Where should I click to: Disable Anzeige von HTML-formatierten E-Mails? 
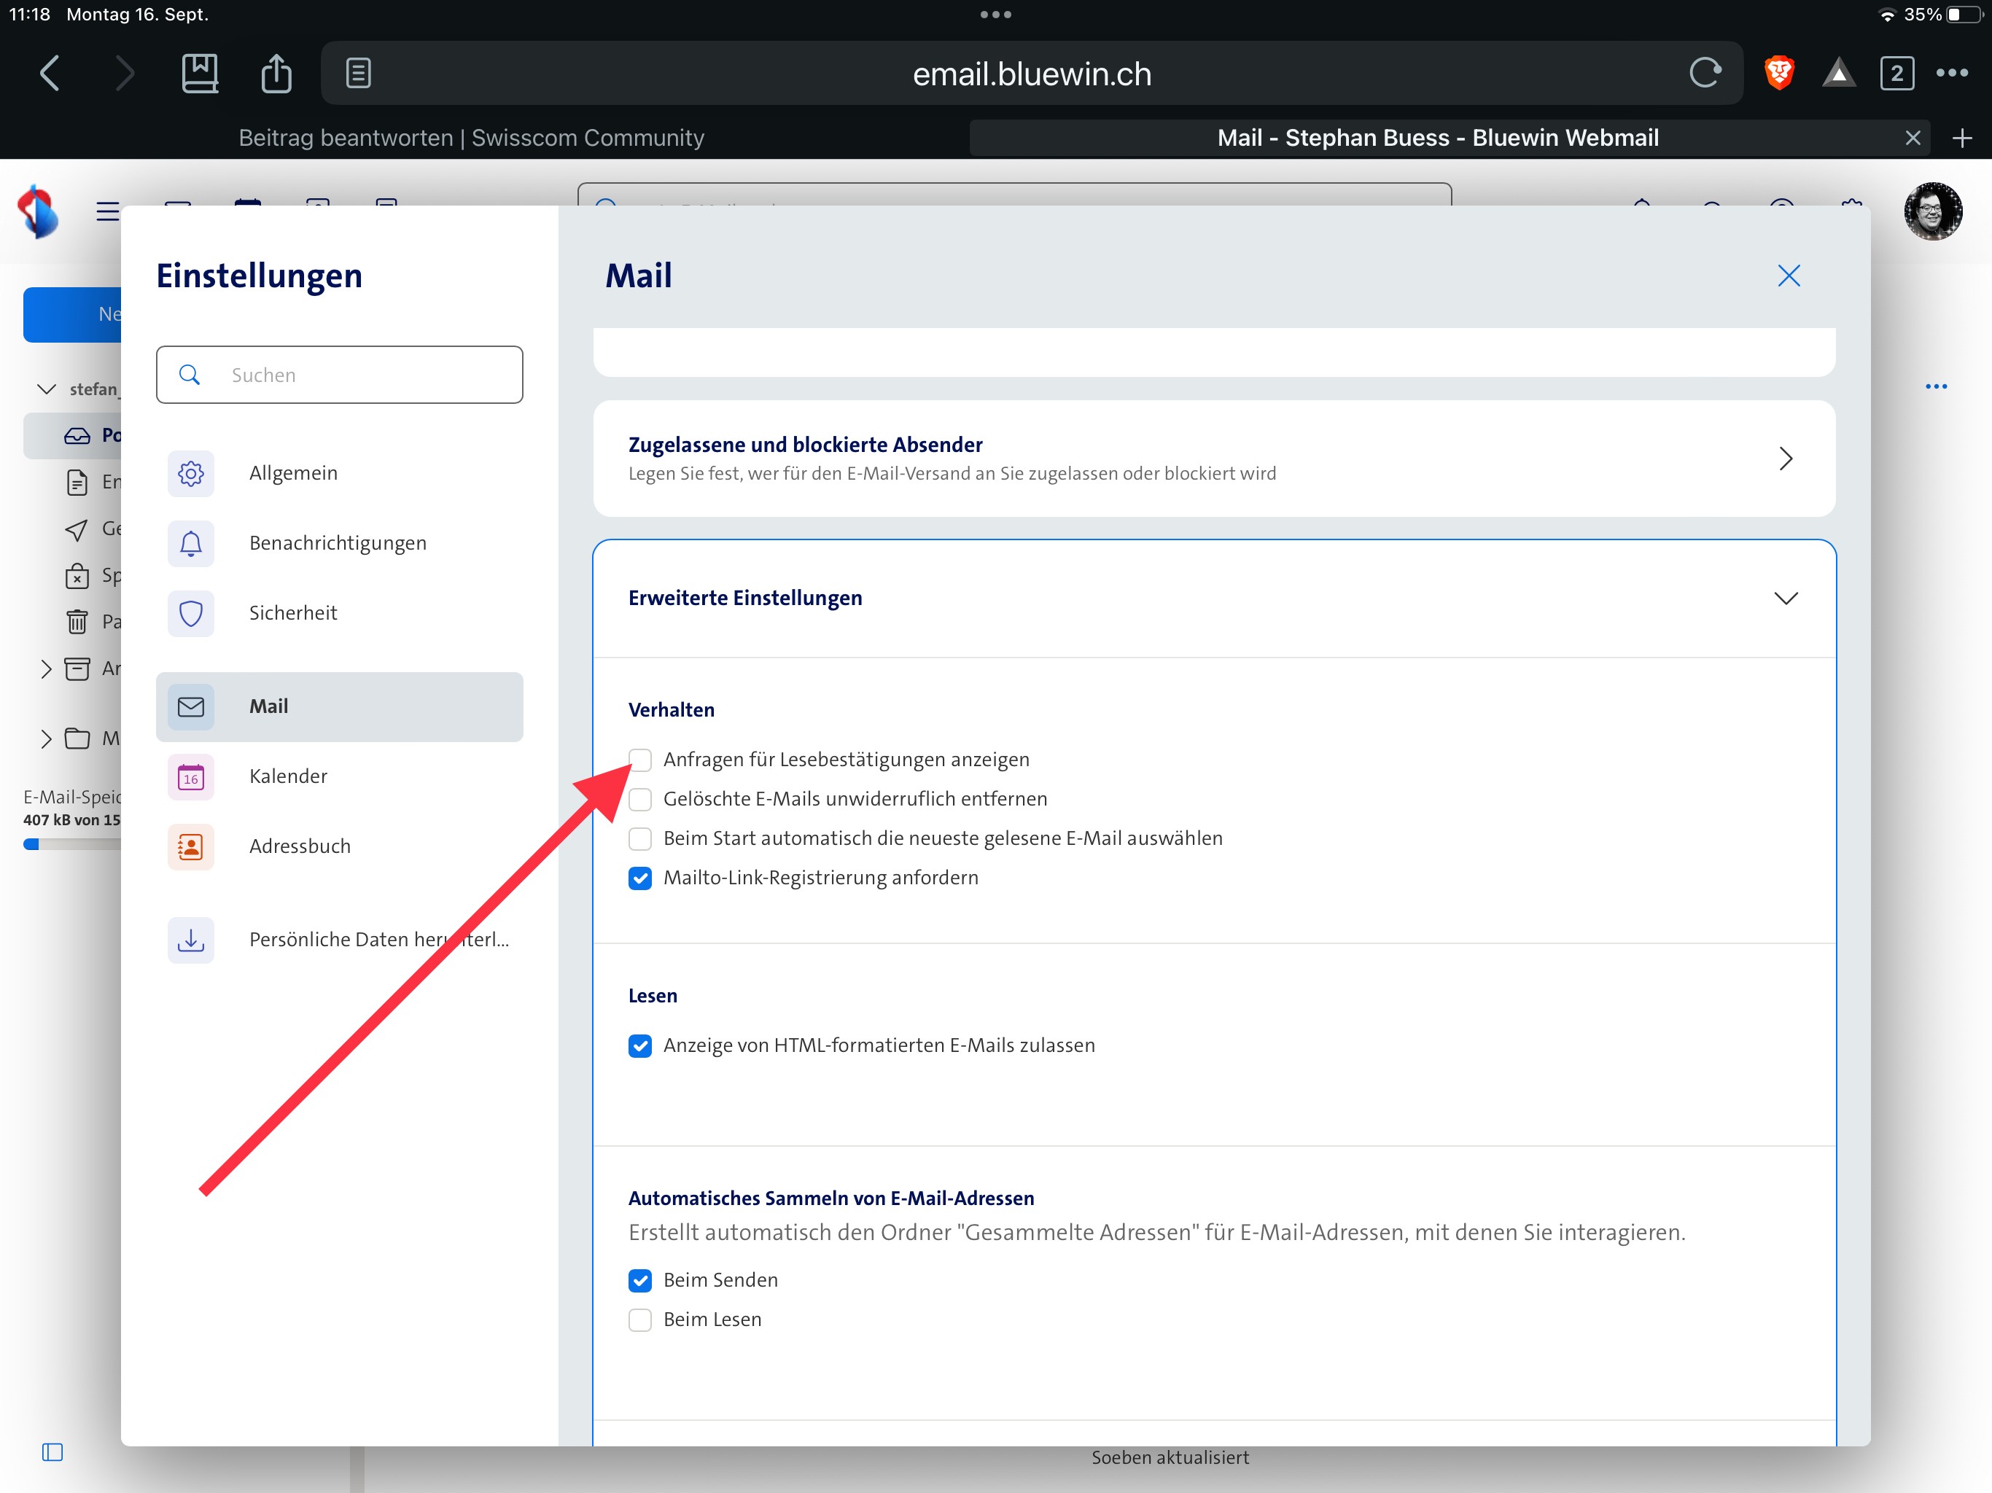coord(639,1045)
